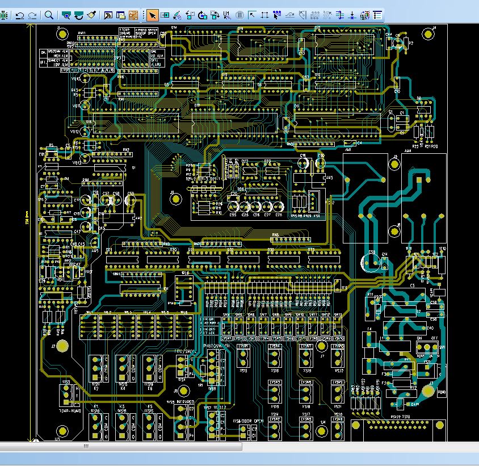Select the dashed rectangle area tool
Viewport: 479px width, 466px height.
click(x=264, y=15)
